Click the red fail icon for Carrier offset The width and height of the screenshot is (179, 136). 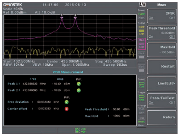click(x=67, y=109)
